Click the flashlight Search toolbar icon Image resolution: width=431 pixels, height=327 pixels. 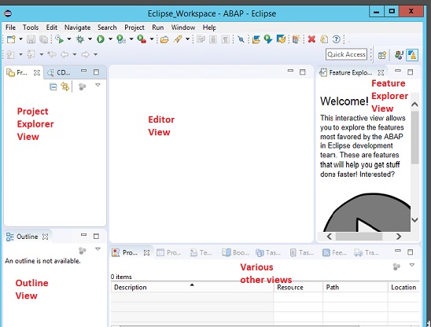click(x=178, y=39)
